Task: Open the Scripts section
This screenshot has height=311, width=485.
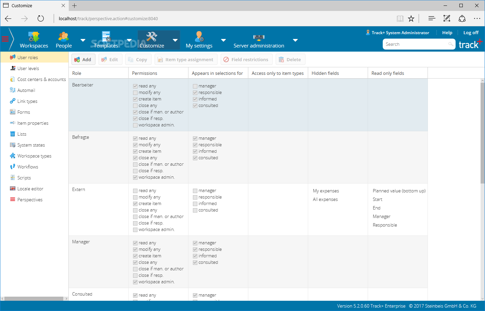Action: (x=34, y=178)
